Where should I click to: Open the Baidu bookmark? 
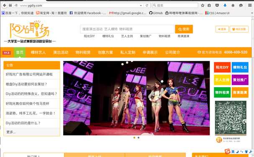click(18, 13)
